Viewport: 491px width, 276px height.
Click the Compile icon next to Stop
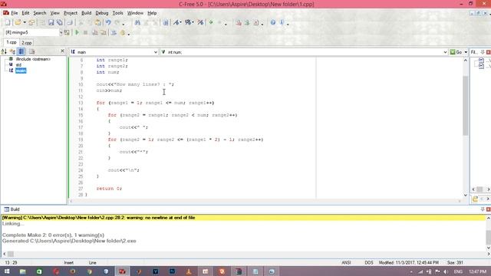point(94,32)
